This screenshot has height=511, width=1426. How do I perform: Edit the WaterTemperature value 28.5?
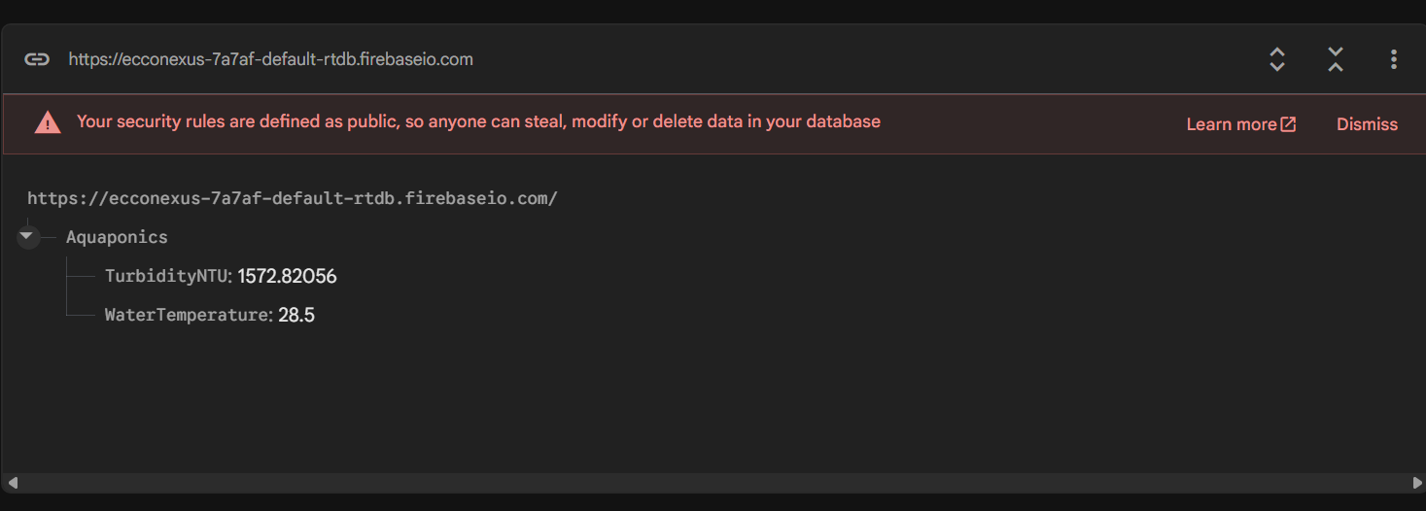[x=296, y=315]
